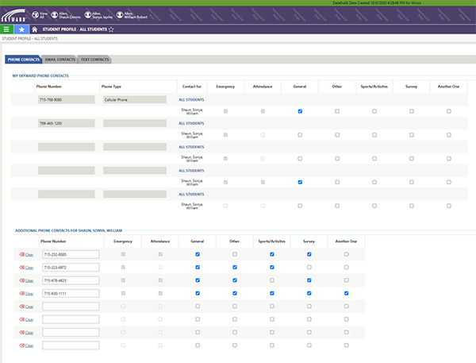Uncheck Other for the 715-223-6972 row
The width and height of the screenshot is (476, 363).
pyautogui.click(x=235, y=267)
